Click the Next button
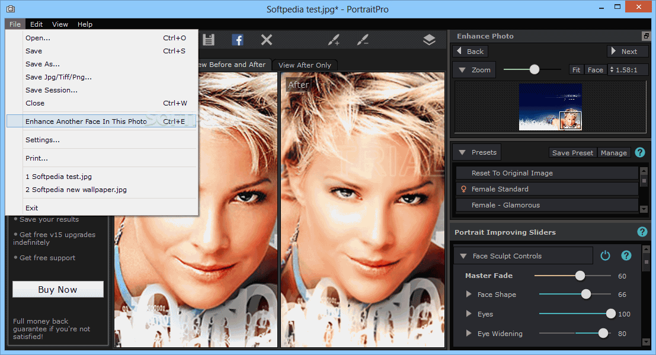Screen dimensions: 656x355 tap(628, 51)
